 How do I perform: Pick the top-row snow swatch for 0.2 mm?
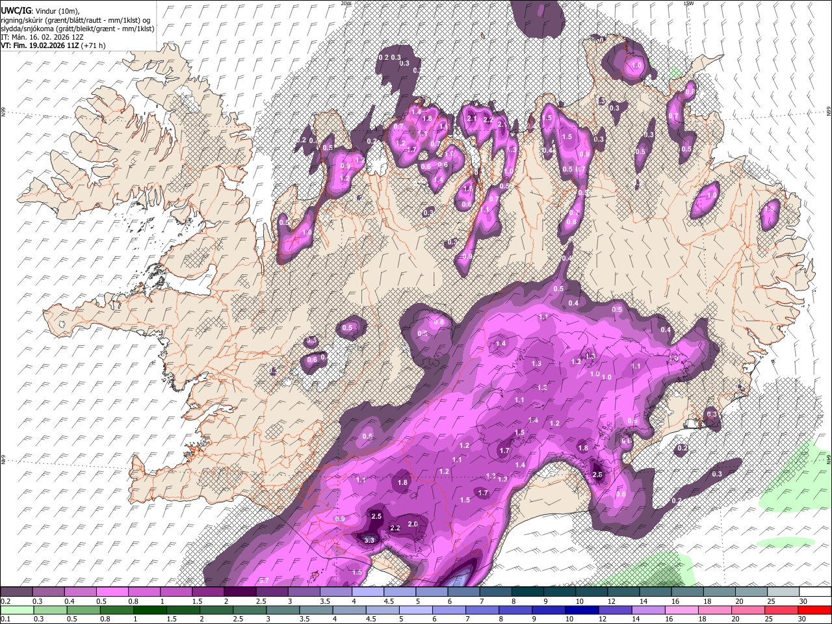point(16,591)
